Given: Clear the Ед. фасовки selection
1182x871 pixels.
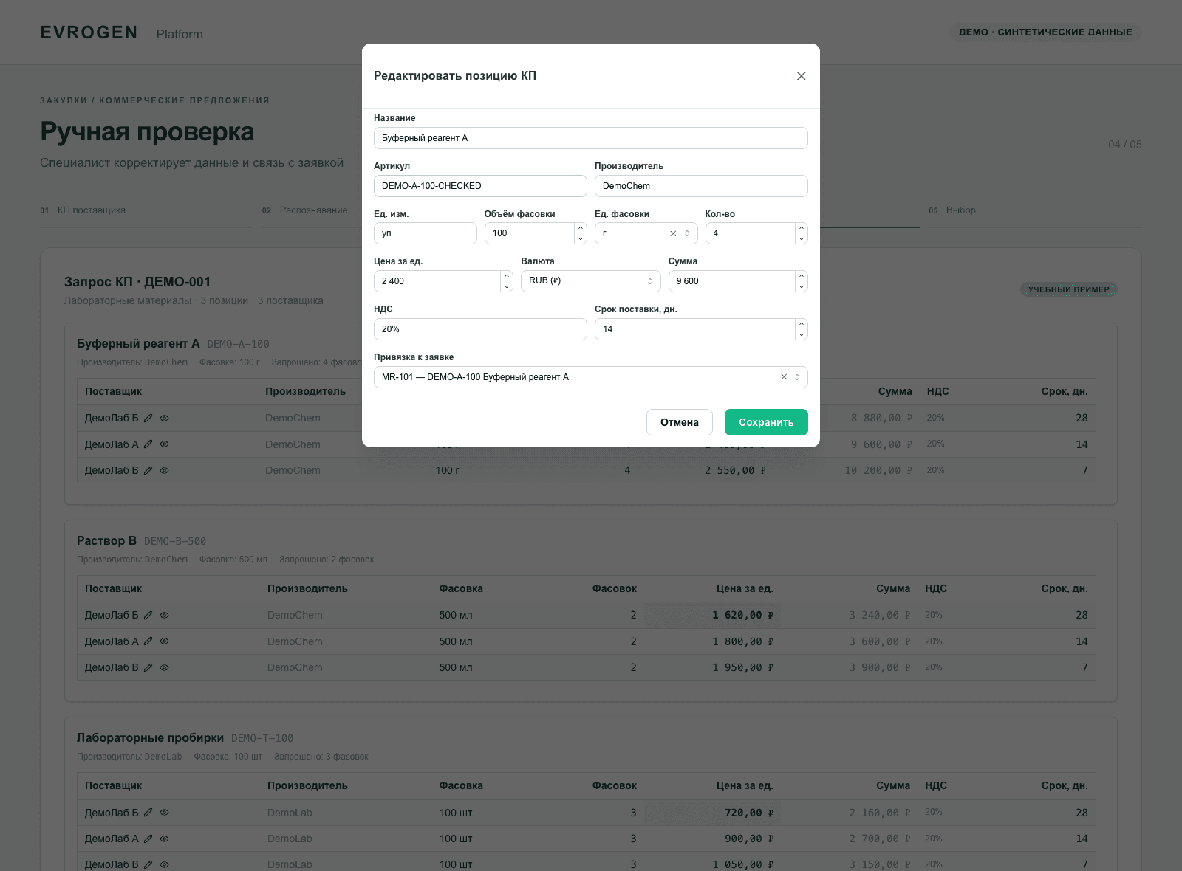Looking at the screenshot, I should pyautogui.click(x=673, y=233).
